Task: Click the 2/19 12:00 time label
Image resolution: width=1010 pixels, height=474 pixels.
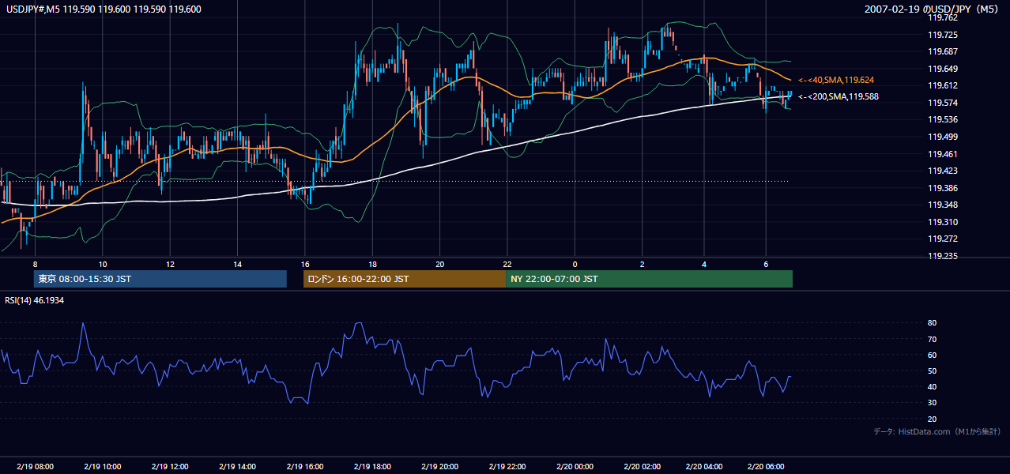Action: tap(170, 467)
